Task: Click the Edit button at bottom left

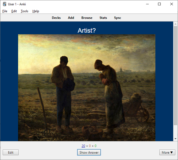Action: (x=11, y=152)
